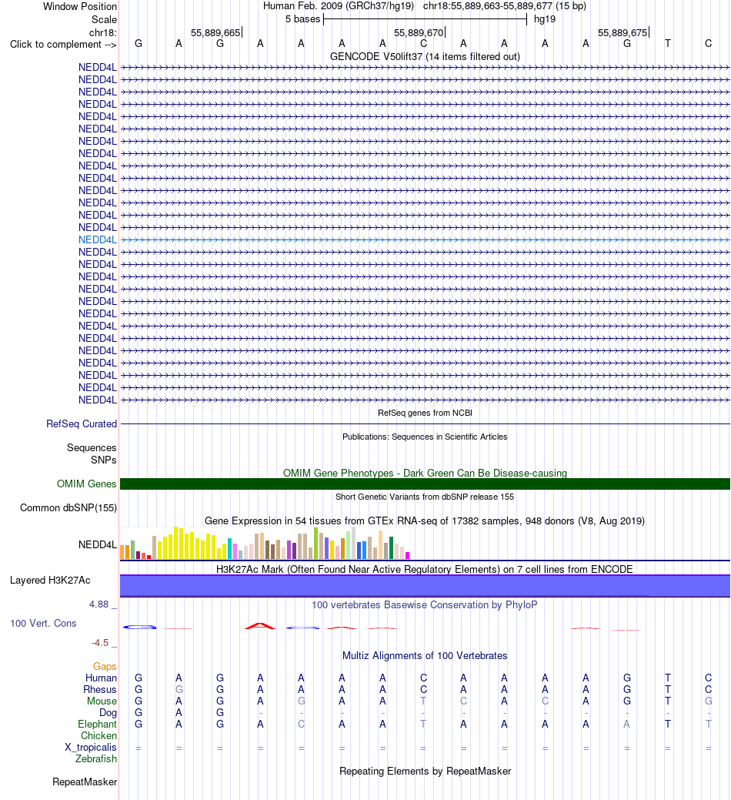This screenshot has height=800, width=731.
Task: Select the Elephant alignment row label
Action: click(97, 725)
